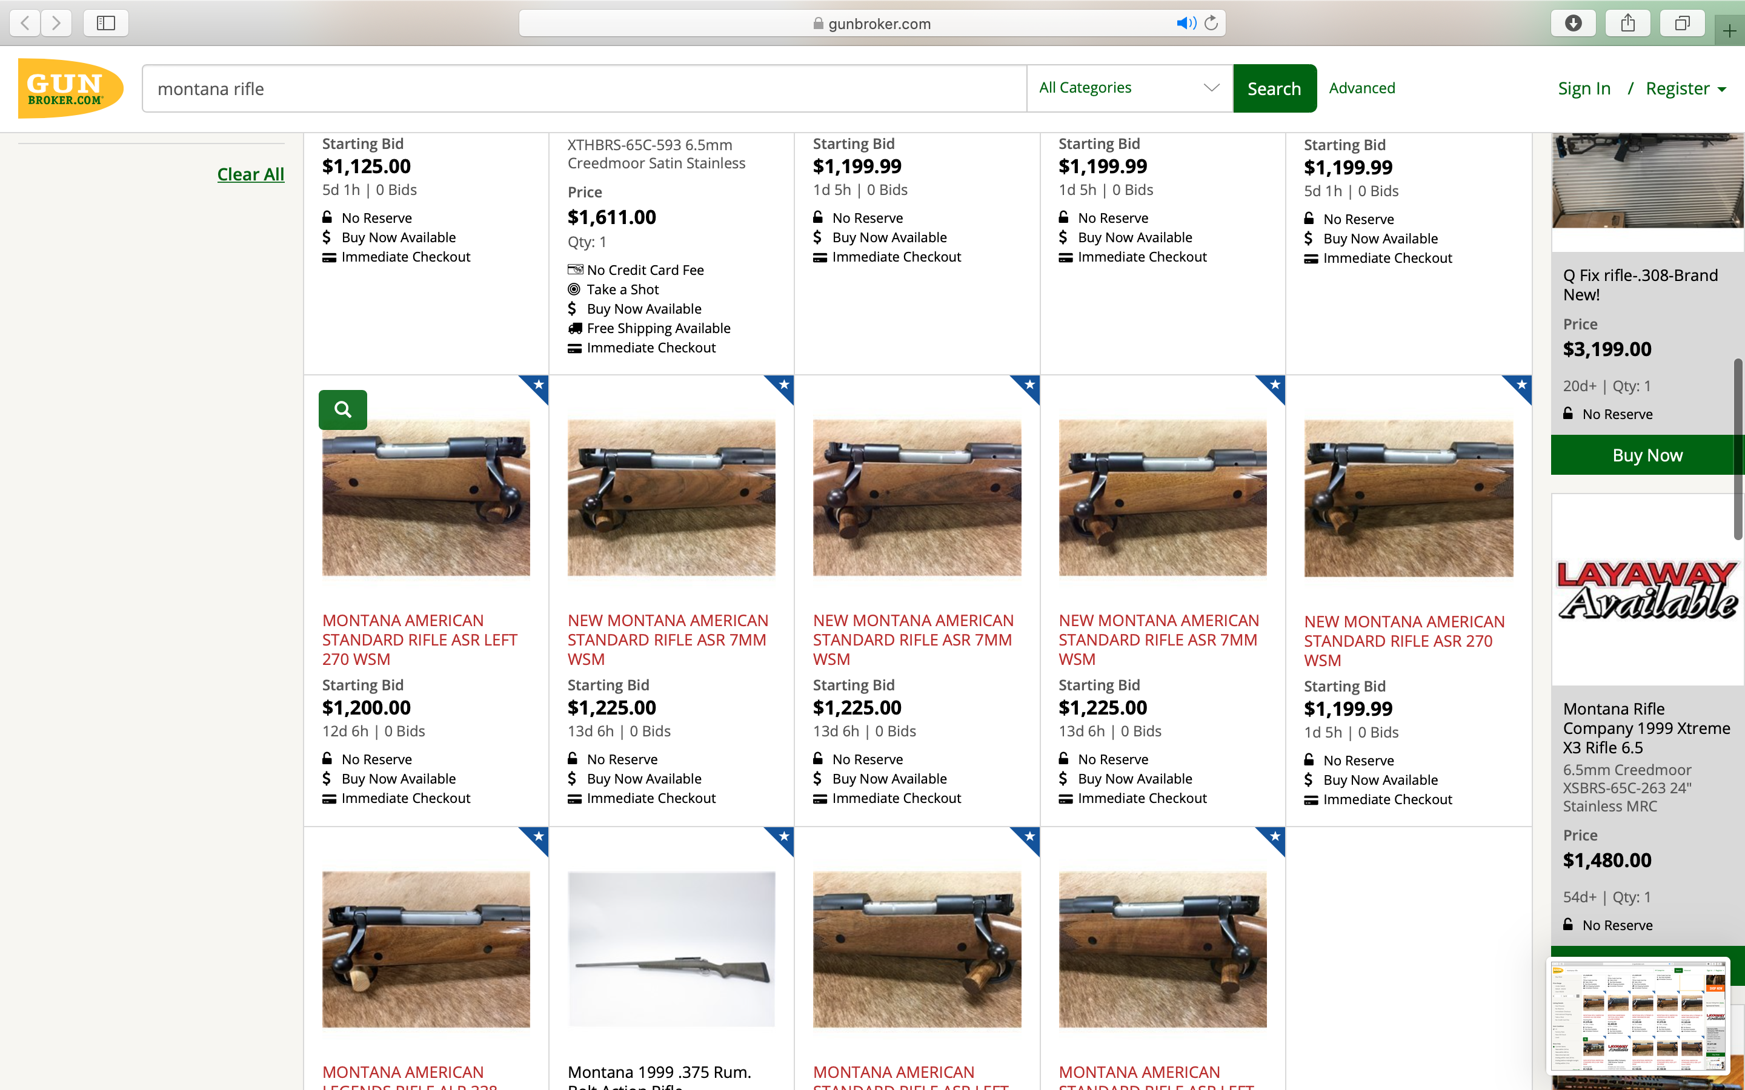Click the $1,200.00 starting bid
The height and width of the screenshot is (1090, 1745).
pyautogui.click(x=367, y=708)
